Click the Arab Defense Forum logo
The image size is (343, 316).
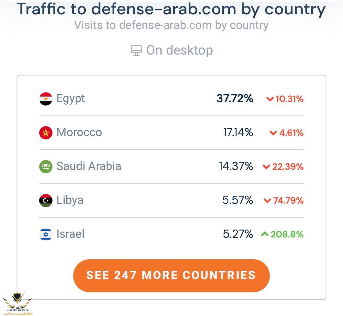click(x=18, y=303)
